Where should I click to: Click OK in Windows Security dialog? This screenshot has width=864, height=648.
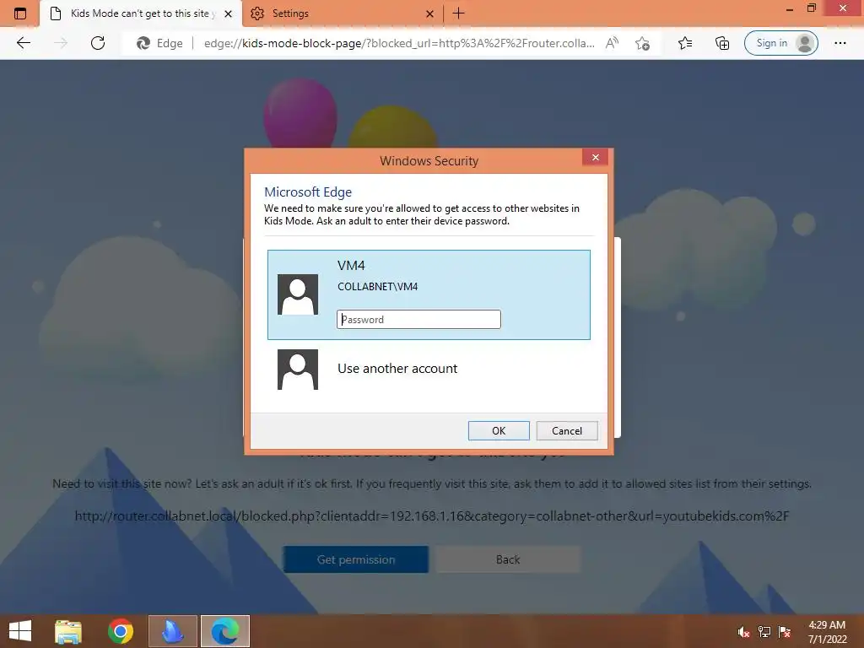point(499,431)
